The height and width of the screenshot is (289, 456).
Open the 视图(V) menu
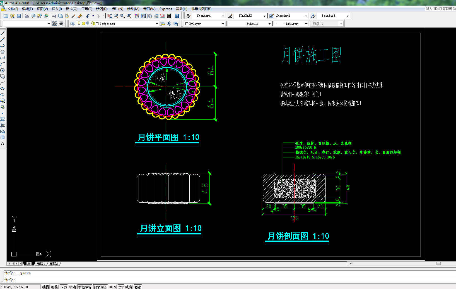coord(42,9)
